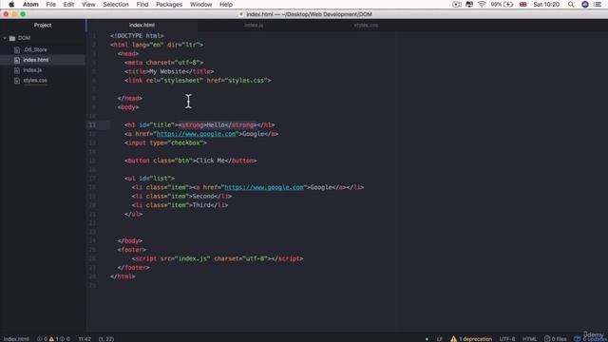The image size is (608, 342).
Task: Click the red input source flag icon
Action: pos(523,5)
